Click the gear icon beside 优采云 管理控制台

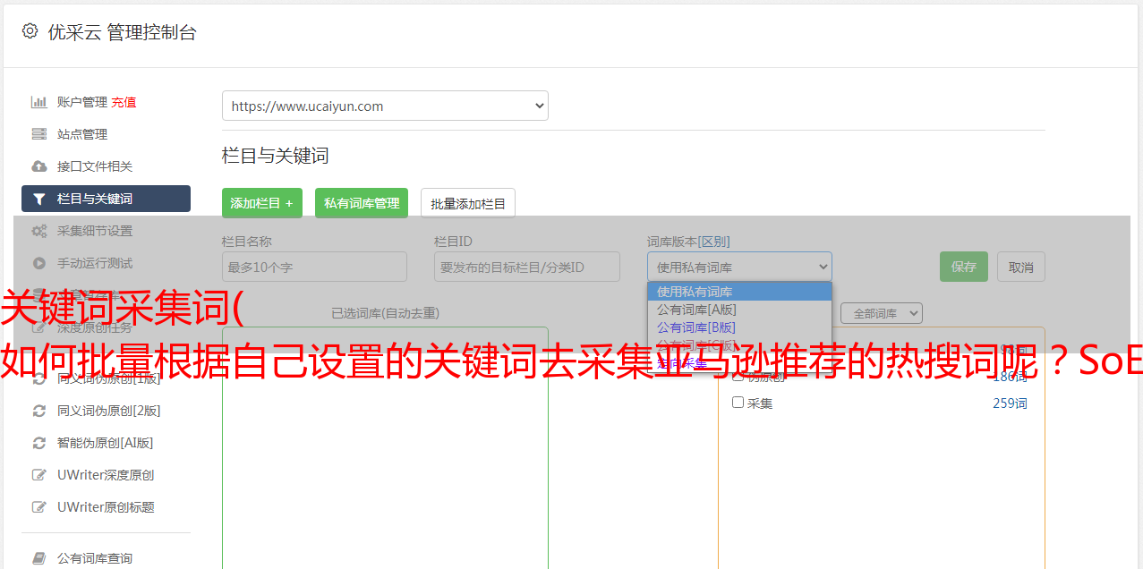click(x=30, y=31)
